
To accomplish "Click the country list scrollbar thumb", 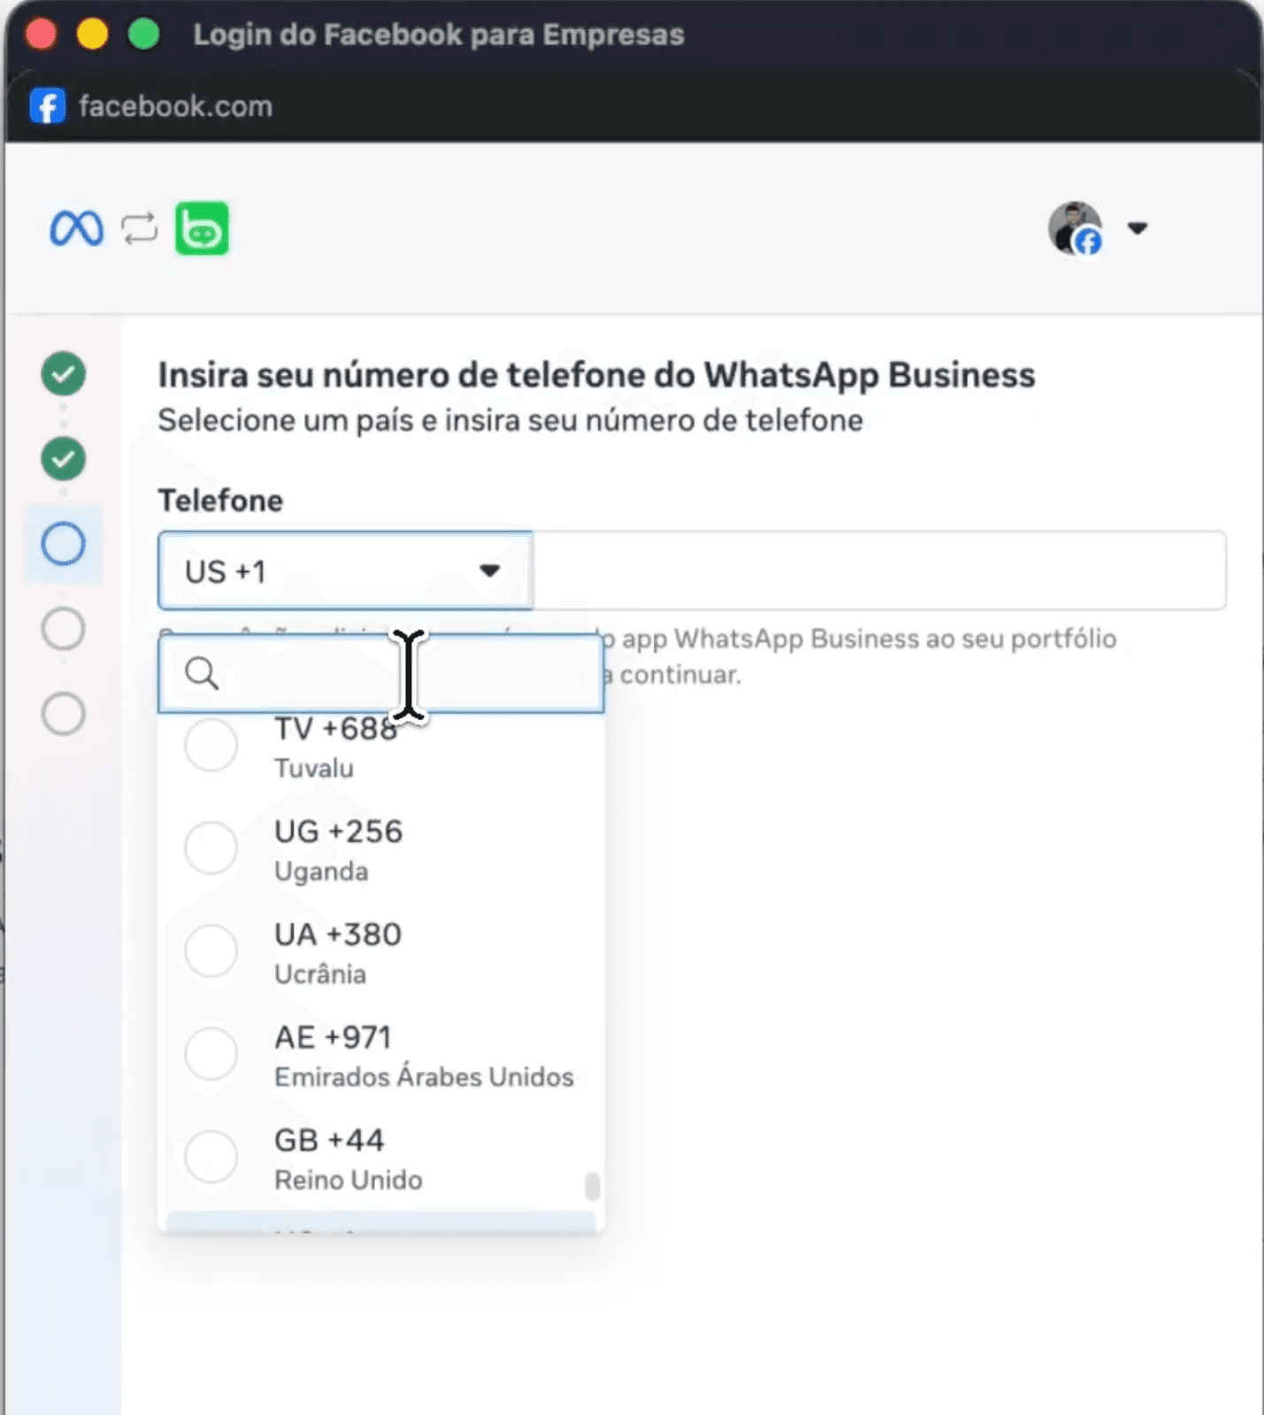I will (x=593, y=1186).
